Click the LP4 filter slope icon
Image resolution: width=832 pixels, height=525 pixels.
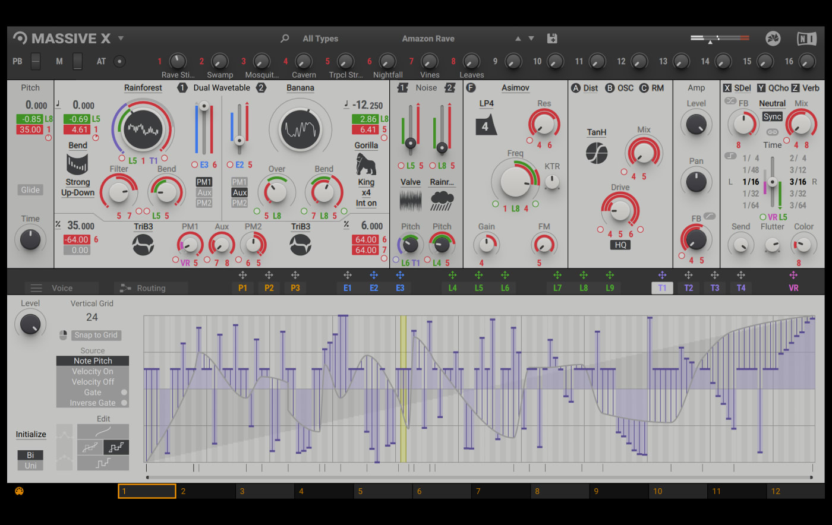click(486, 125)
